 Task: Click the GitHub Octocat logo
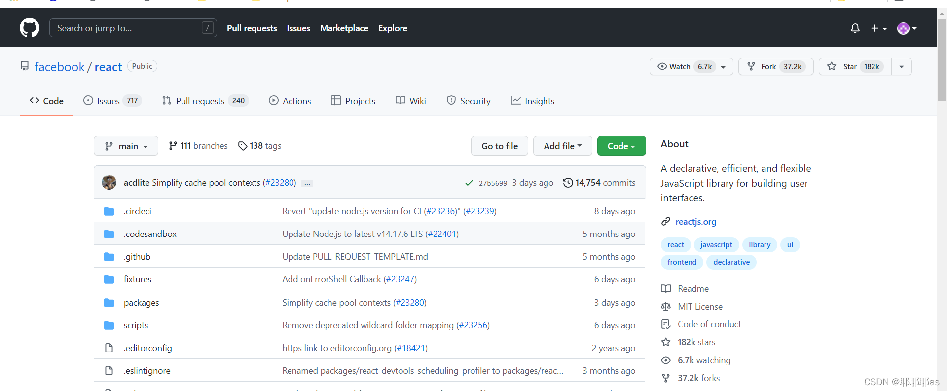click(x=30, y=28)
